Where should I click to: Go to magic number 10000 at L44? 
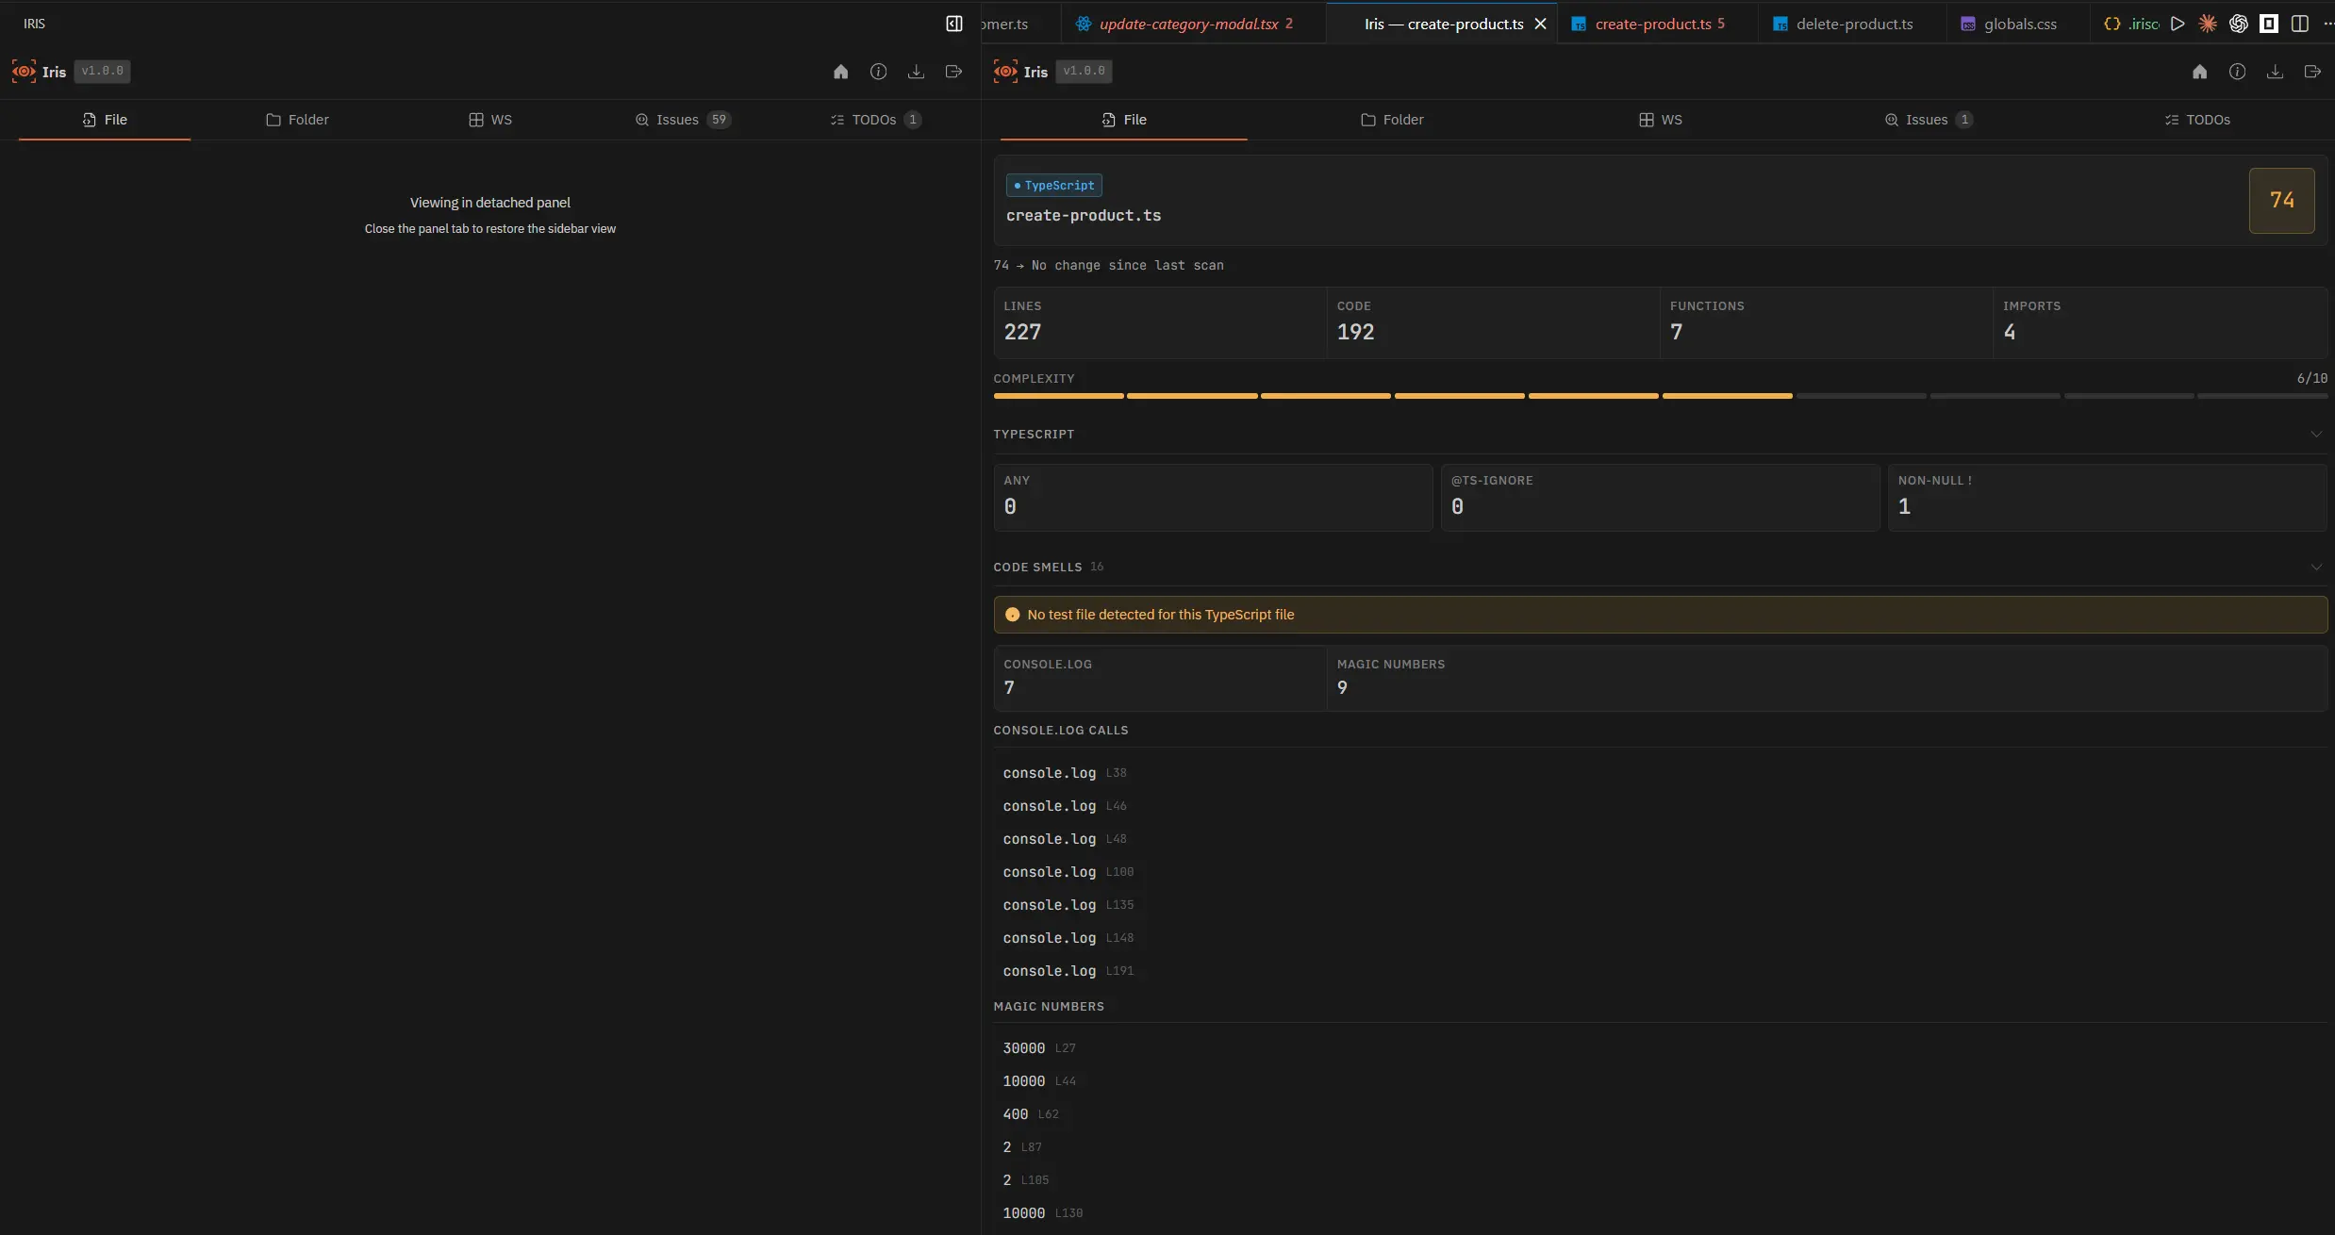click(x=1039, y=1081)
